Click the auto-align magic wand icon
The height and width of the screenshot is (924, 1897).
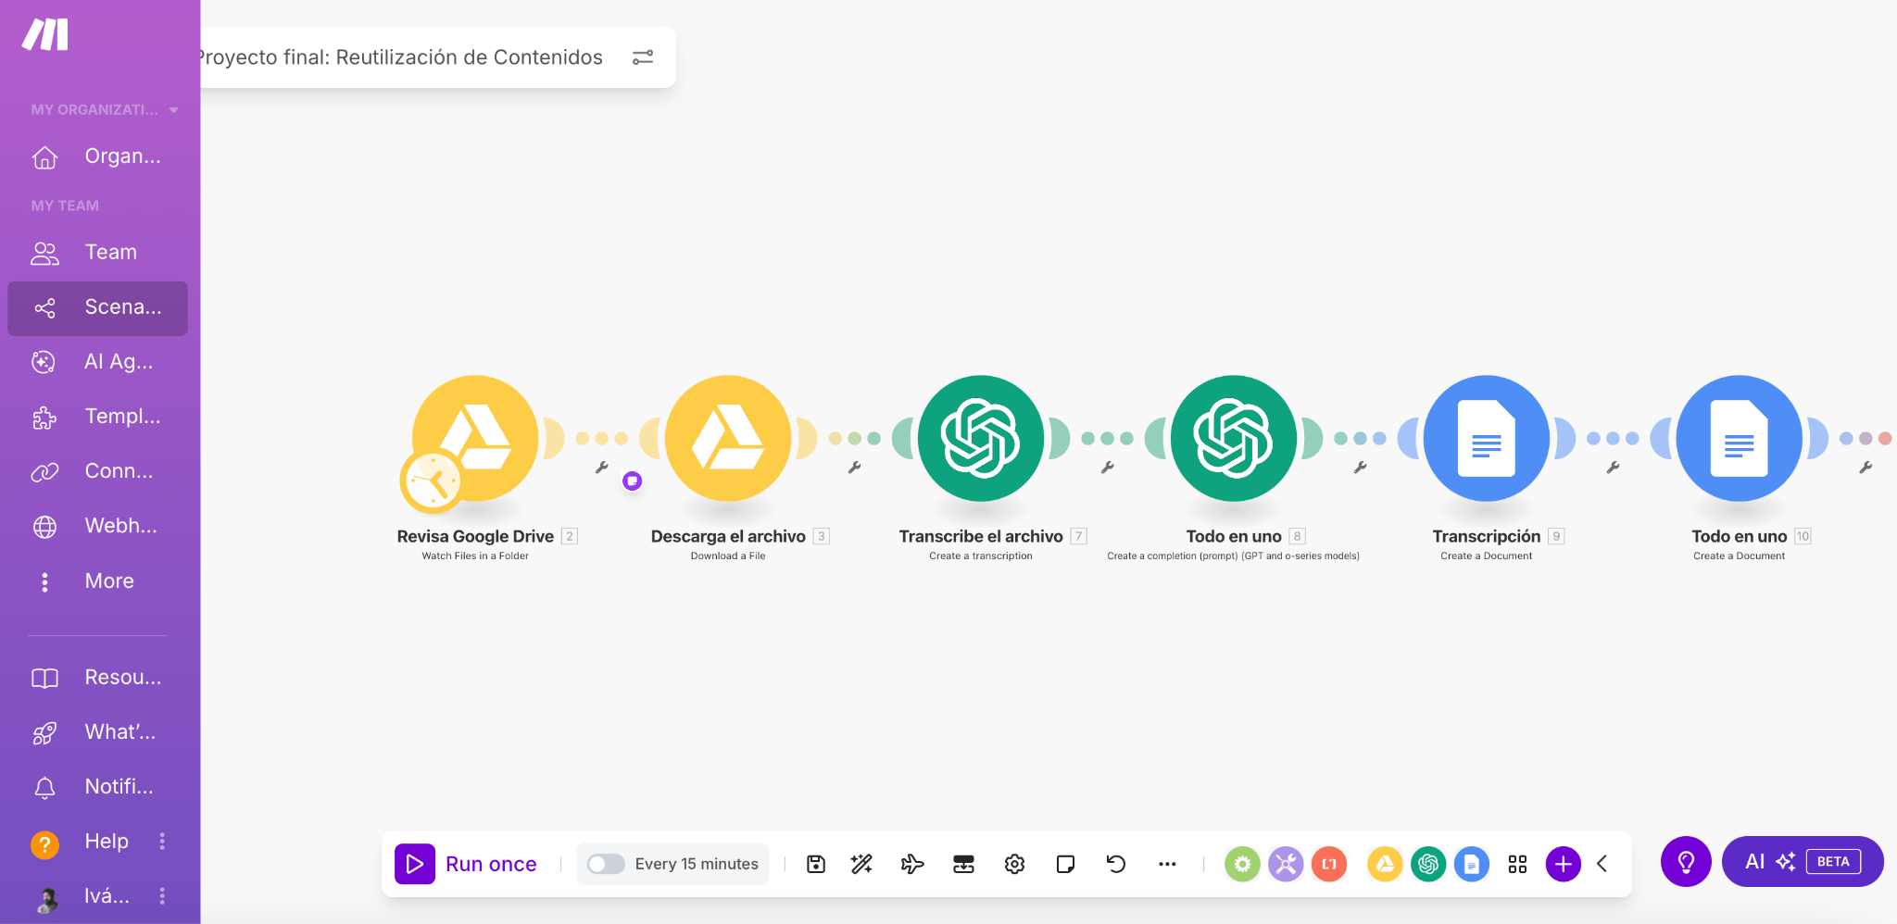tap(861, 864)
